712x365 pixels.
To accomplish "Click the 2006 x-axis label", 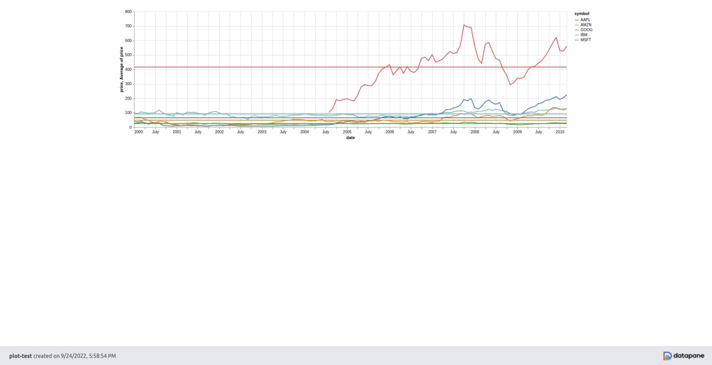I will click(390, 132).
